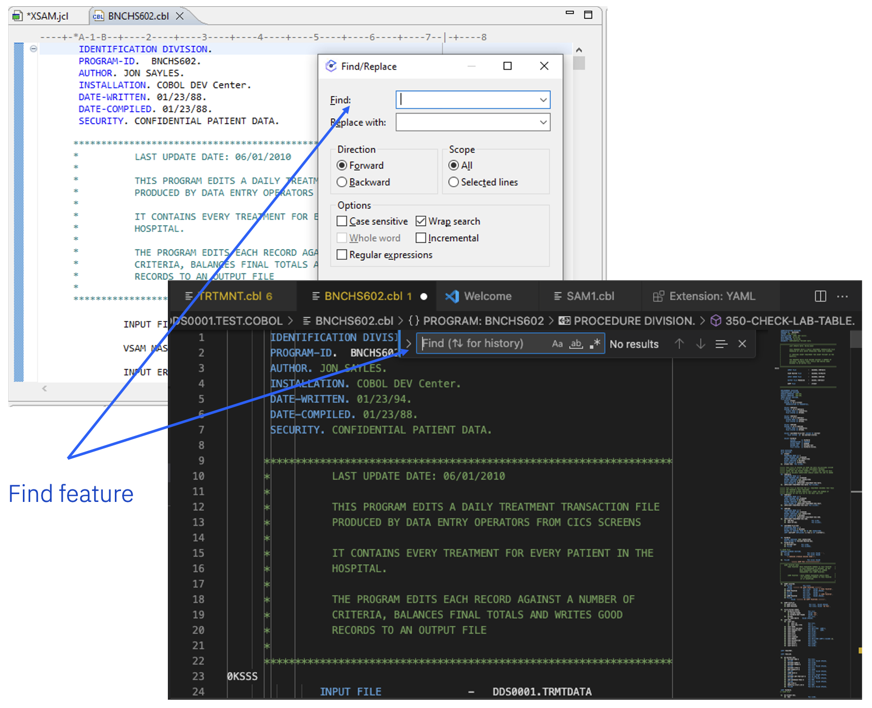The width and height of the screenshot is (872, 708).
Task: Go to previous match arrow
Action: pyautogui.click(x=679, y=344)
